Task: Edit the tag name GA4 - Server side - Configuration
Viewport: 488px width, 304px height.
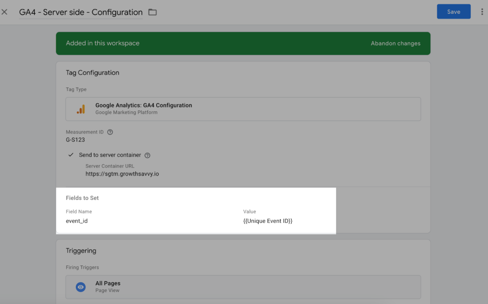Action: [x=81, y=12]
